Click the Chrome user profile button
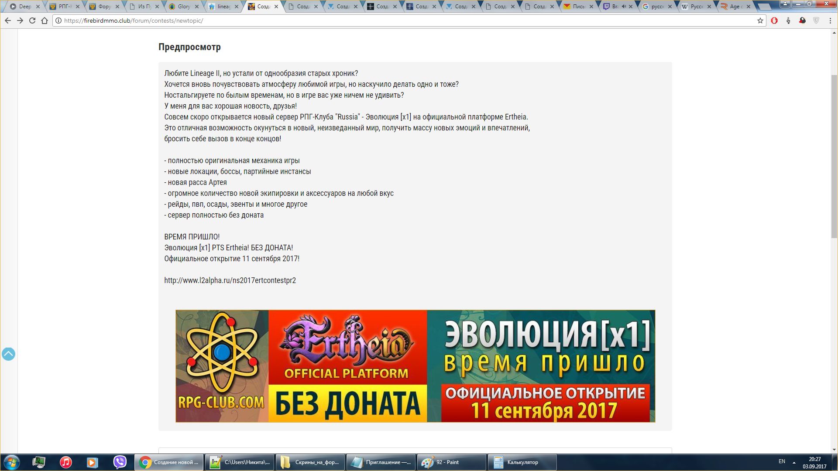 tap(785, 3)
